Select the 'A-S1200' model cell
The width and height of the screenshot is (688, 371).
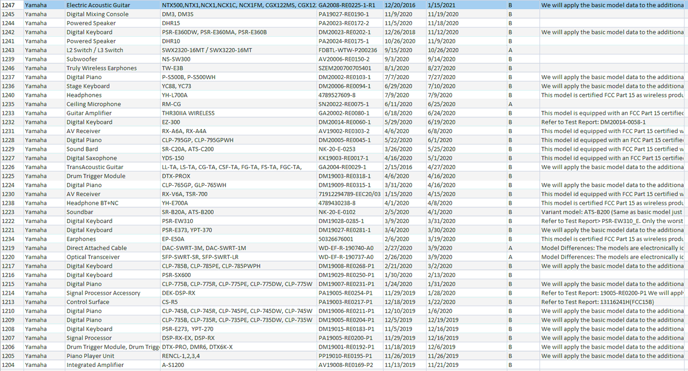tap(238, 365)
